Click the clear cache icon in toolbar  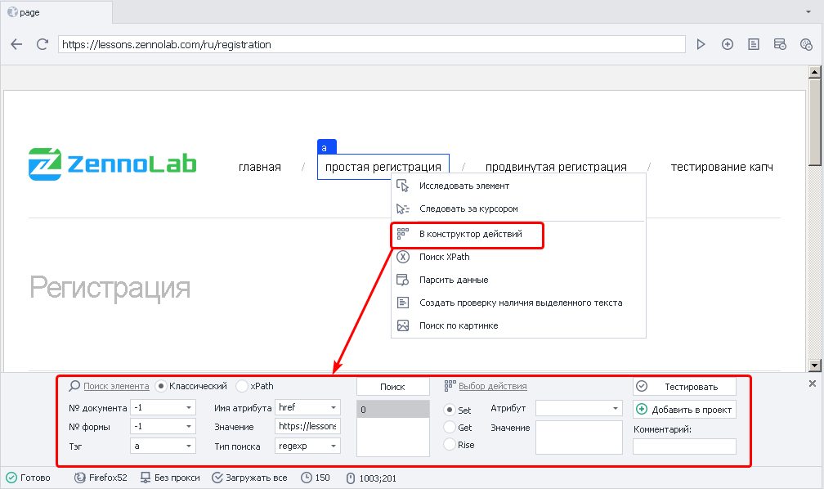pyautogui.click(x=780, y=44)
